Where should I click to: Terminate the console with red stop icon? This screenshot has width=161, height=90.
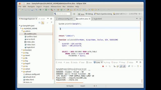(103, 66)
